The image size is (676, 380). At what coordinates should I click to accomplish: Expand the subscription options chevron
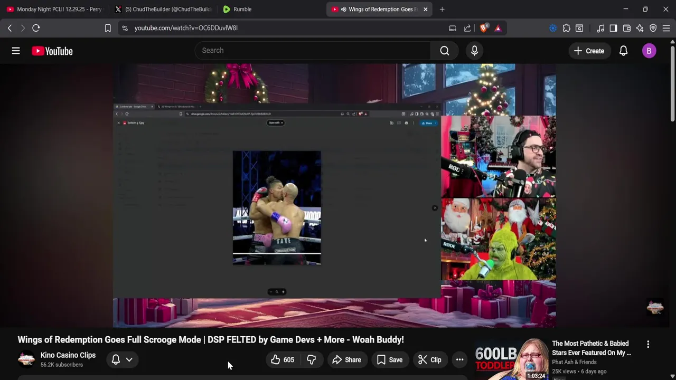129,360
